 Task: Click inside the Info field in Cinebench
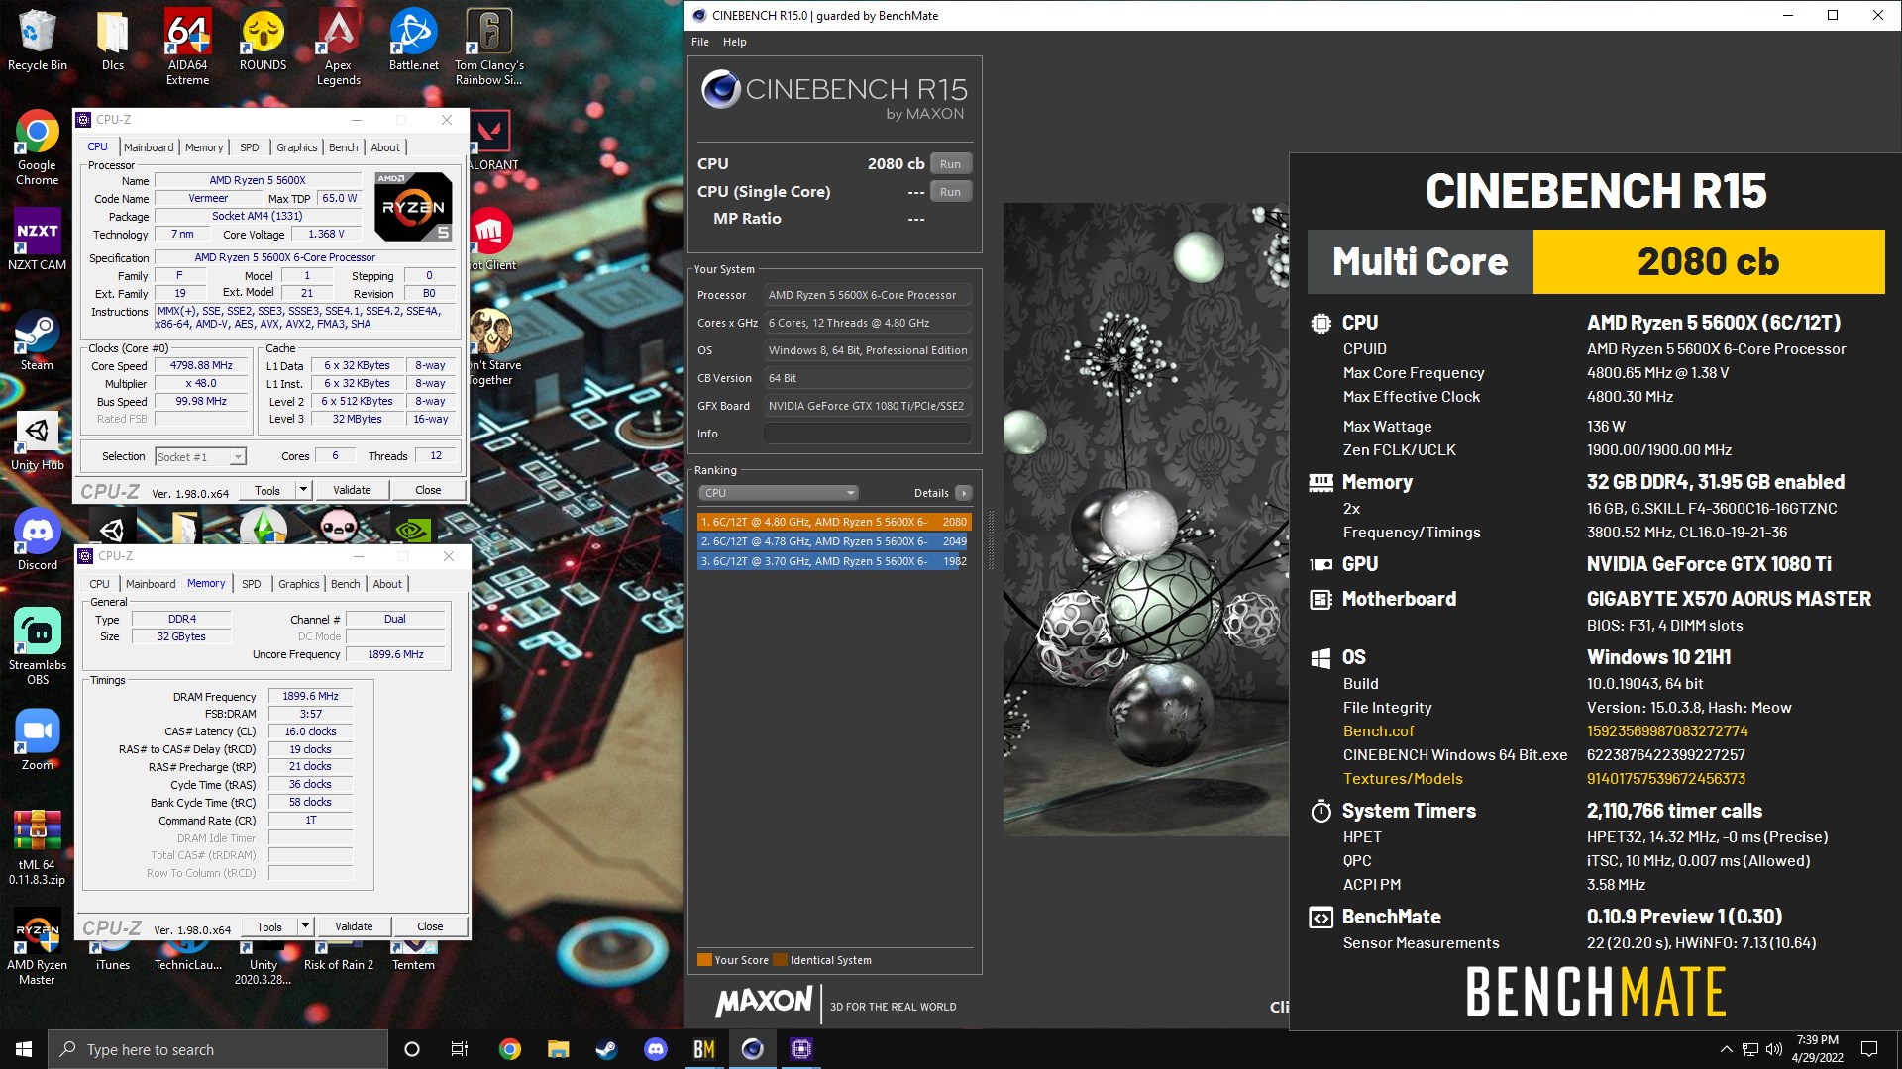867,434
